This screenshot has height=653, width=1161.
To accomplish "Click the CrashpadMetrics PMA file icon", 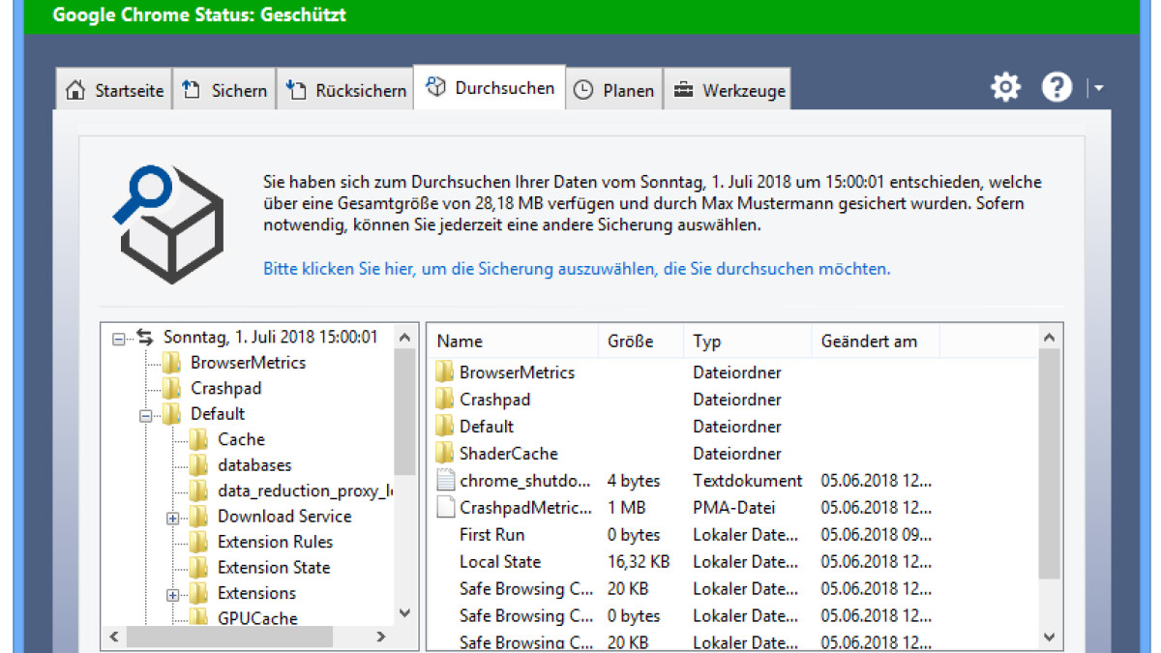I will tap(445, 507).
